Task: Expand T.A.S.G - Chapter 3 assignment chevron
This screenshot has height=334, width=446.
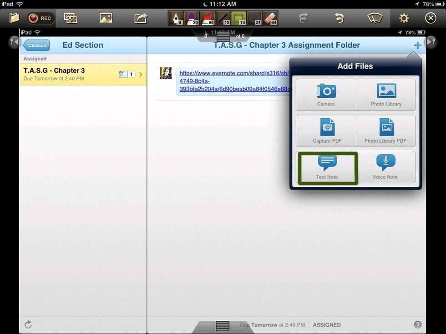Action: 141,74
